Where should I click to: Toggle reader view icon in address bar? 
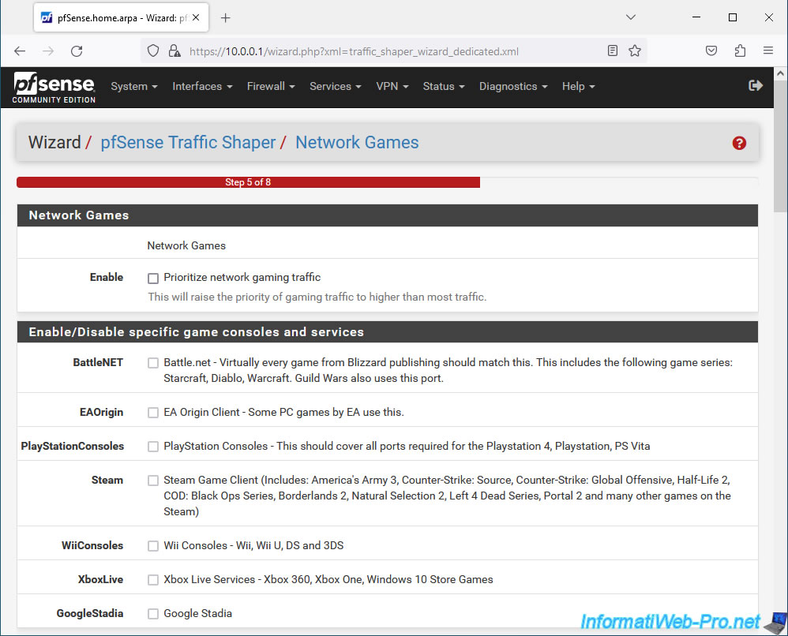pyautogui.click(x=612, y=51)
